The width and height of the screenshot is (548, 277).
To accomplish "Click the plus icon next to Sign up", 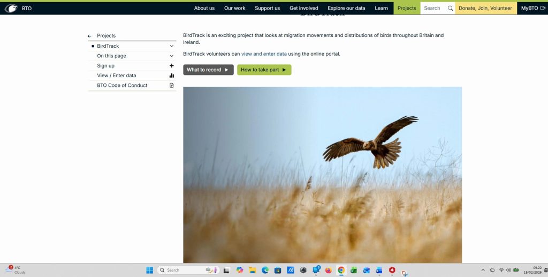I will point(172,66).
